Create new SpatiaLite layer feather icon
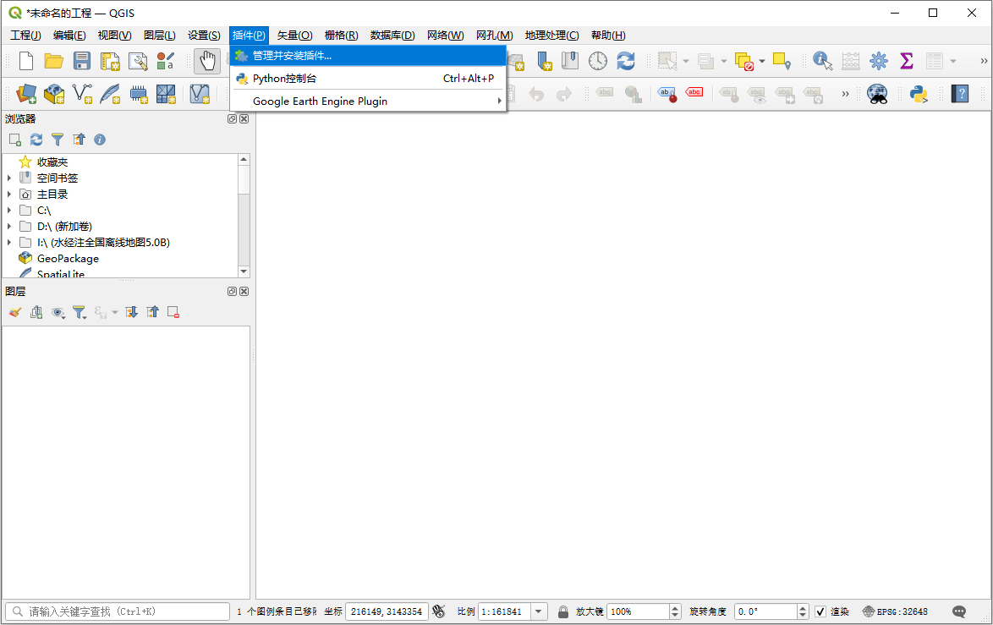The image size is (993, 625). pos(110,94)
